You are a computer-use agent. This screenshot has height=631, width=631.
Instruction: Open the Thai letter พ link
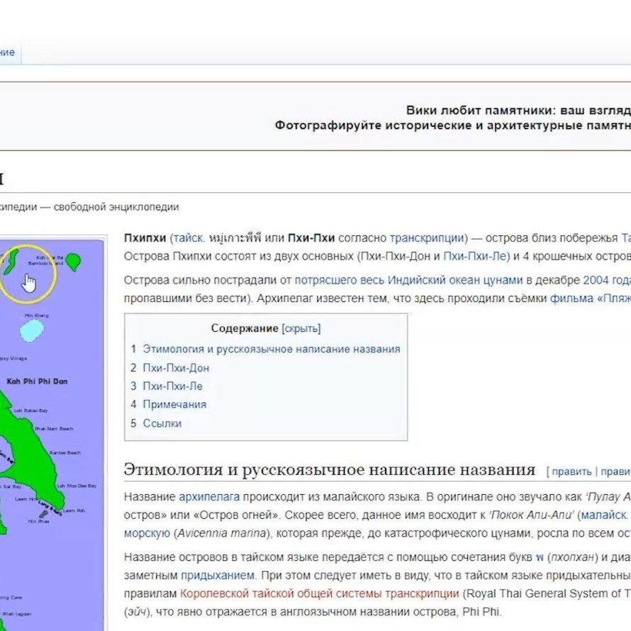tap(540, 557)
